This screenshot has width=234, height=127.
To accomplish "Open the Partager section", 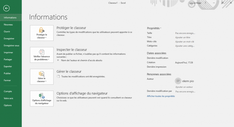I will tap(8, 59).
